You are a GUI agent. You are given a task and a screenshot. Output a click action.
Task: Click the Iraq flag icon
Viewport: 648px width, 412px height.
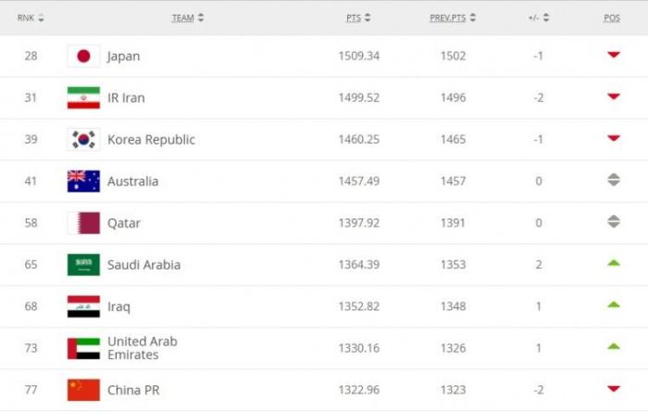pos(83,306)
